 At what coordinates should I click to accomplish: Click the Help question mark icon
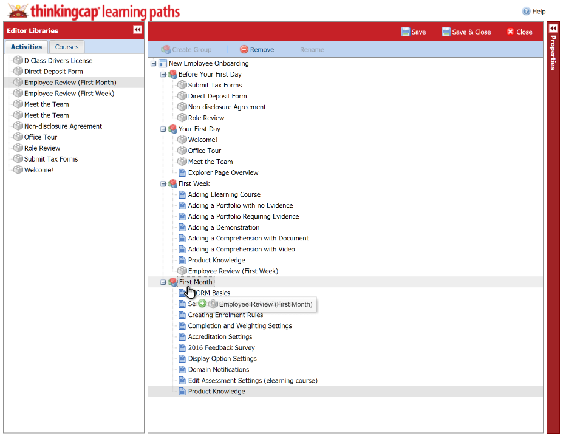526,11
